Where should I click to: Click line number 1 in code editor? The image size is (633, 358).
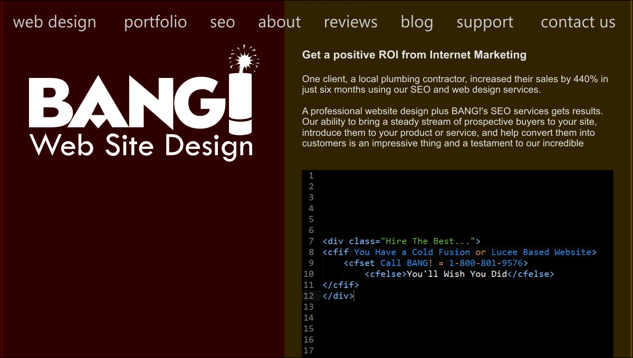coord(311,176)
